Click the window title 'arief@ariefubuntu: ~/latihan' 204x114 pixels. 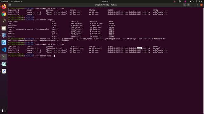point(106,5)
